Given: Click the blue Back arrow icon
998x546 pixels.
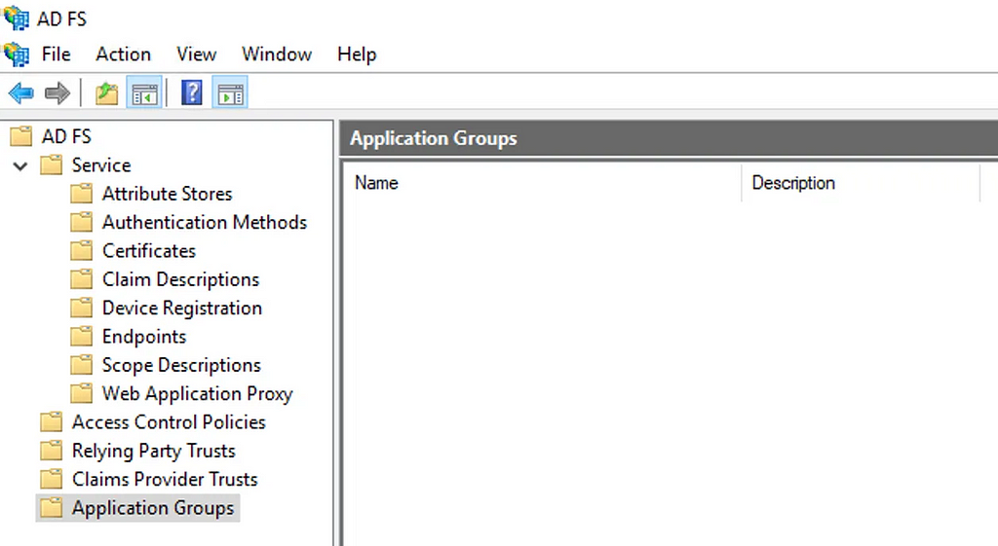Looking at the screenshot, I should 21,93.
